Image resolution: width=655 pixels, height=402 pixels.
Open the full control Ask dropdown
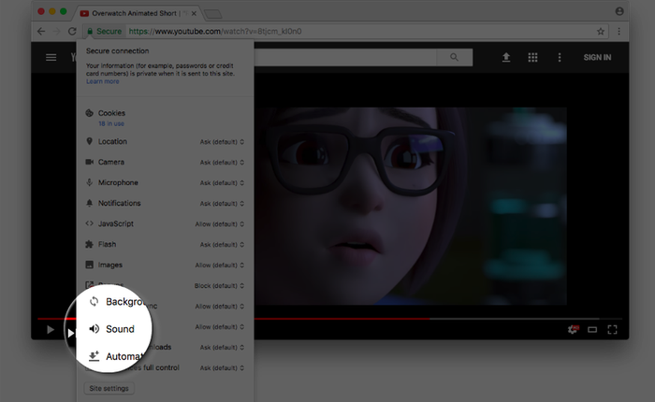(x=222, y=367)
